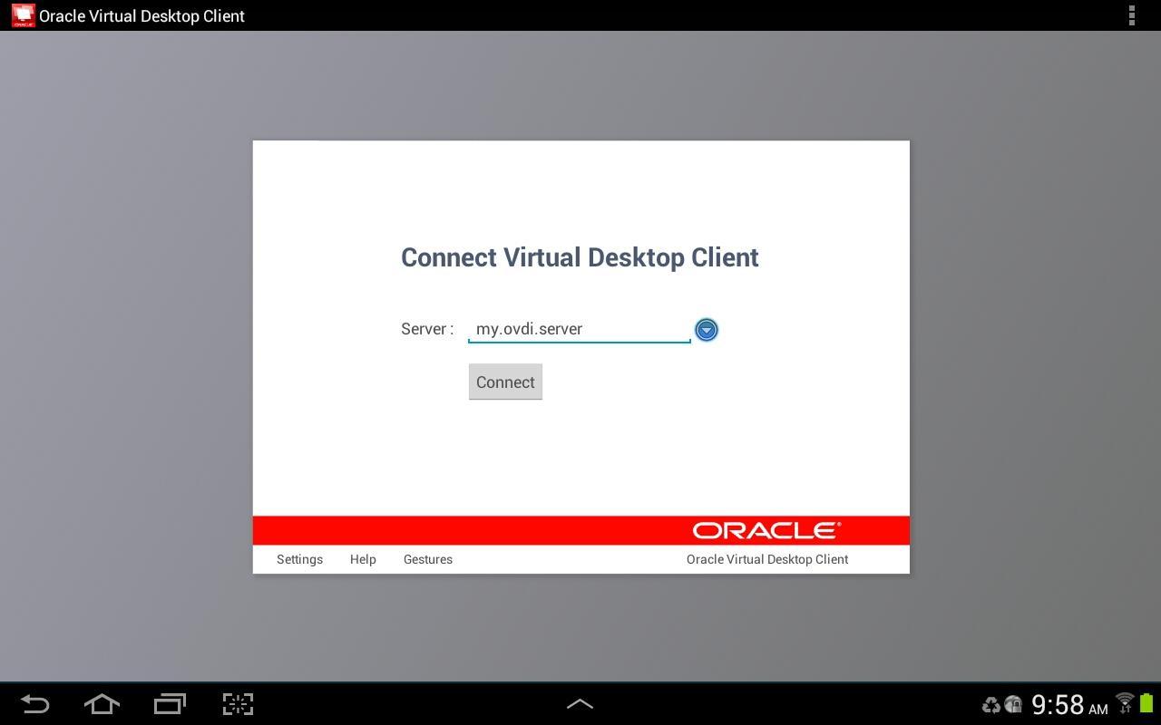Tap the screen capture icon in navigation bar
1161x725 pixels.
point(238,704)
